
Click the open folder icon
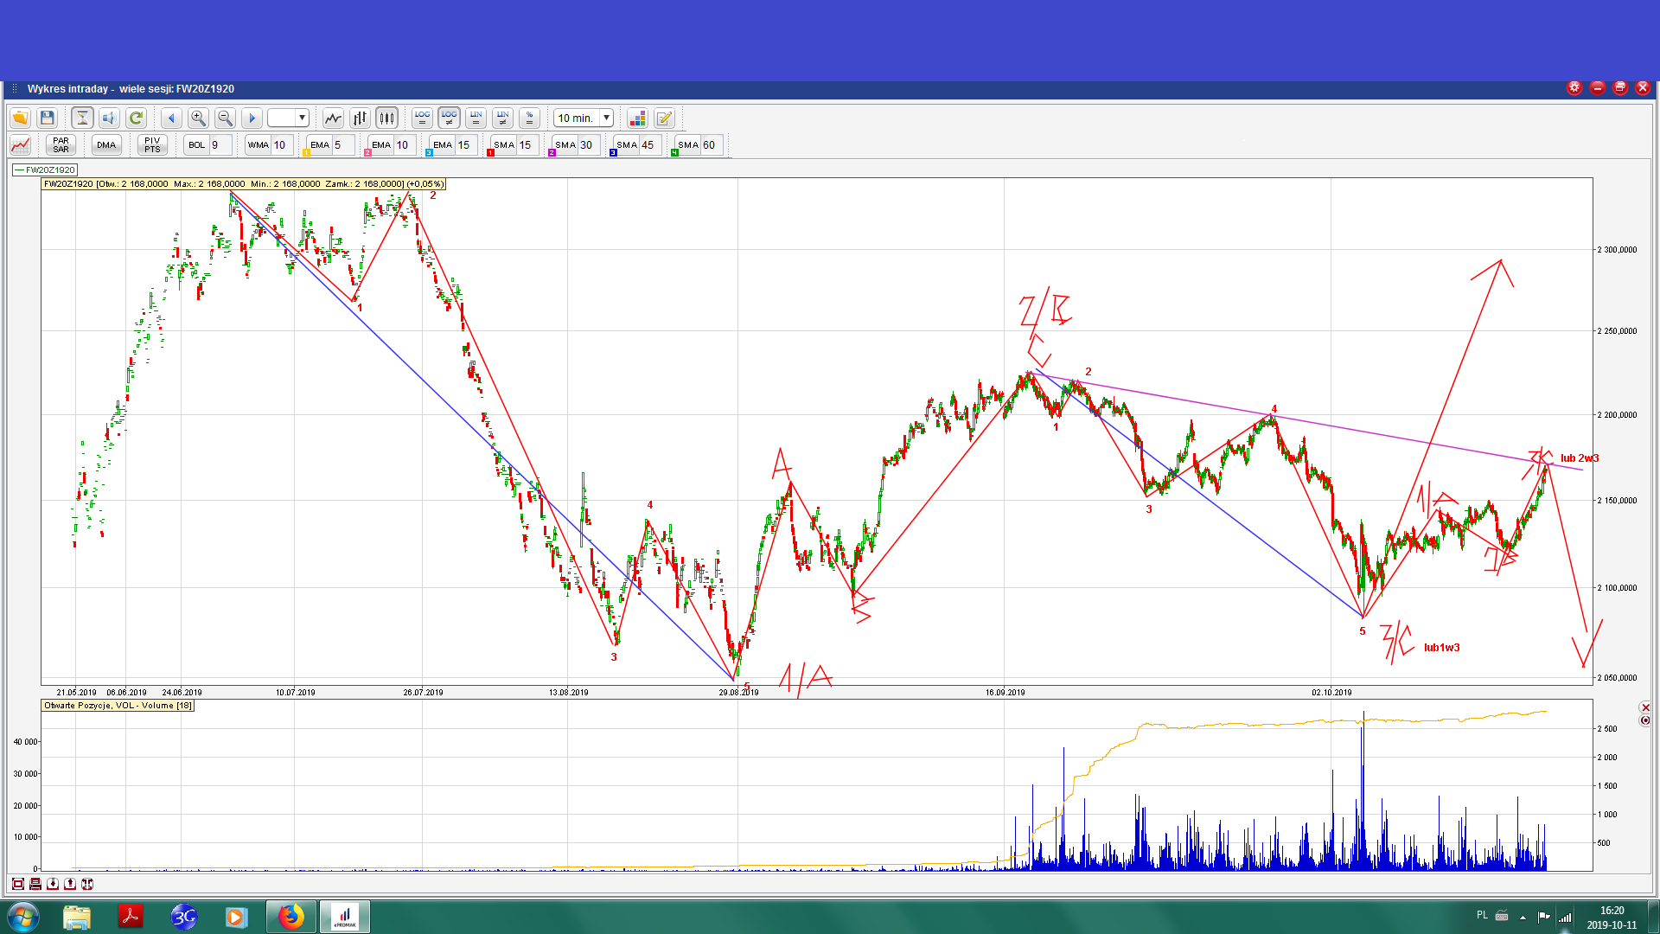point(20,118)
